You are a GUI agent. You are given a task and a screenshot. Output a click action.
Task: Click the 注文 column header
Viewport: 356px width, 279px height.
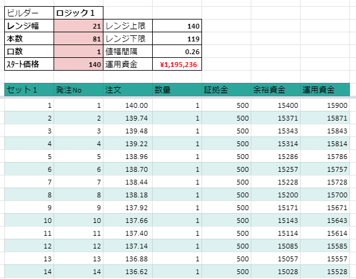click(x=128, y=90)
